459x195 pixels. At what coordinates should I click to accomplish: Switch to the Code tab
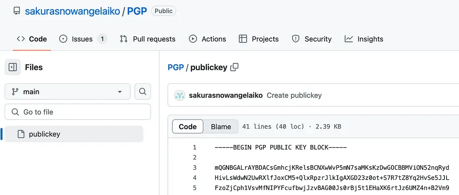click(x=32, y=39)
